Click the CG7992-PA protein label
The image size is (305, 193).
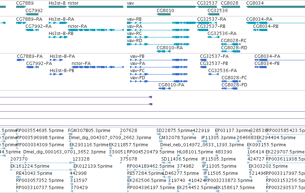pyautogui.click(x=39, y=64)
